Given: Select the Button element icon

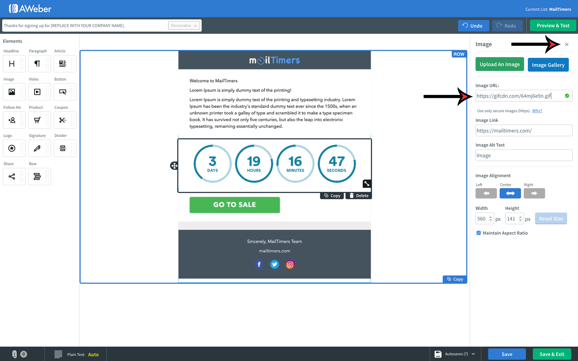Looking at the screenshot, I should [63, 92].
